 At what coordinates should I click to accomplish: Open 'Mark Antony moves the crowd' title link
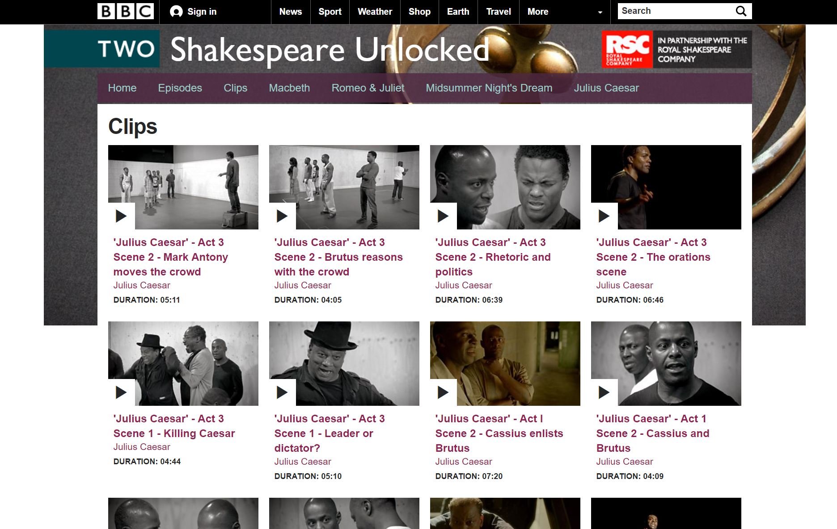pos(171,257)
